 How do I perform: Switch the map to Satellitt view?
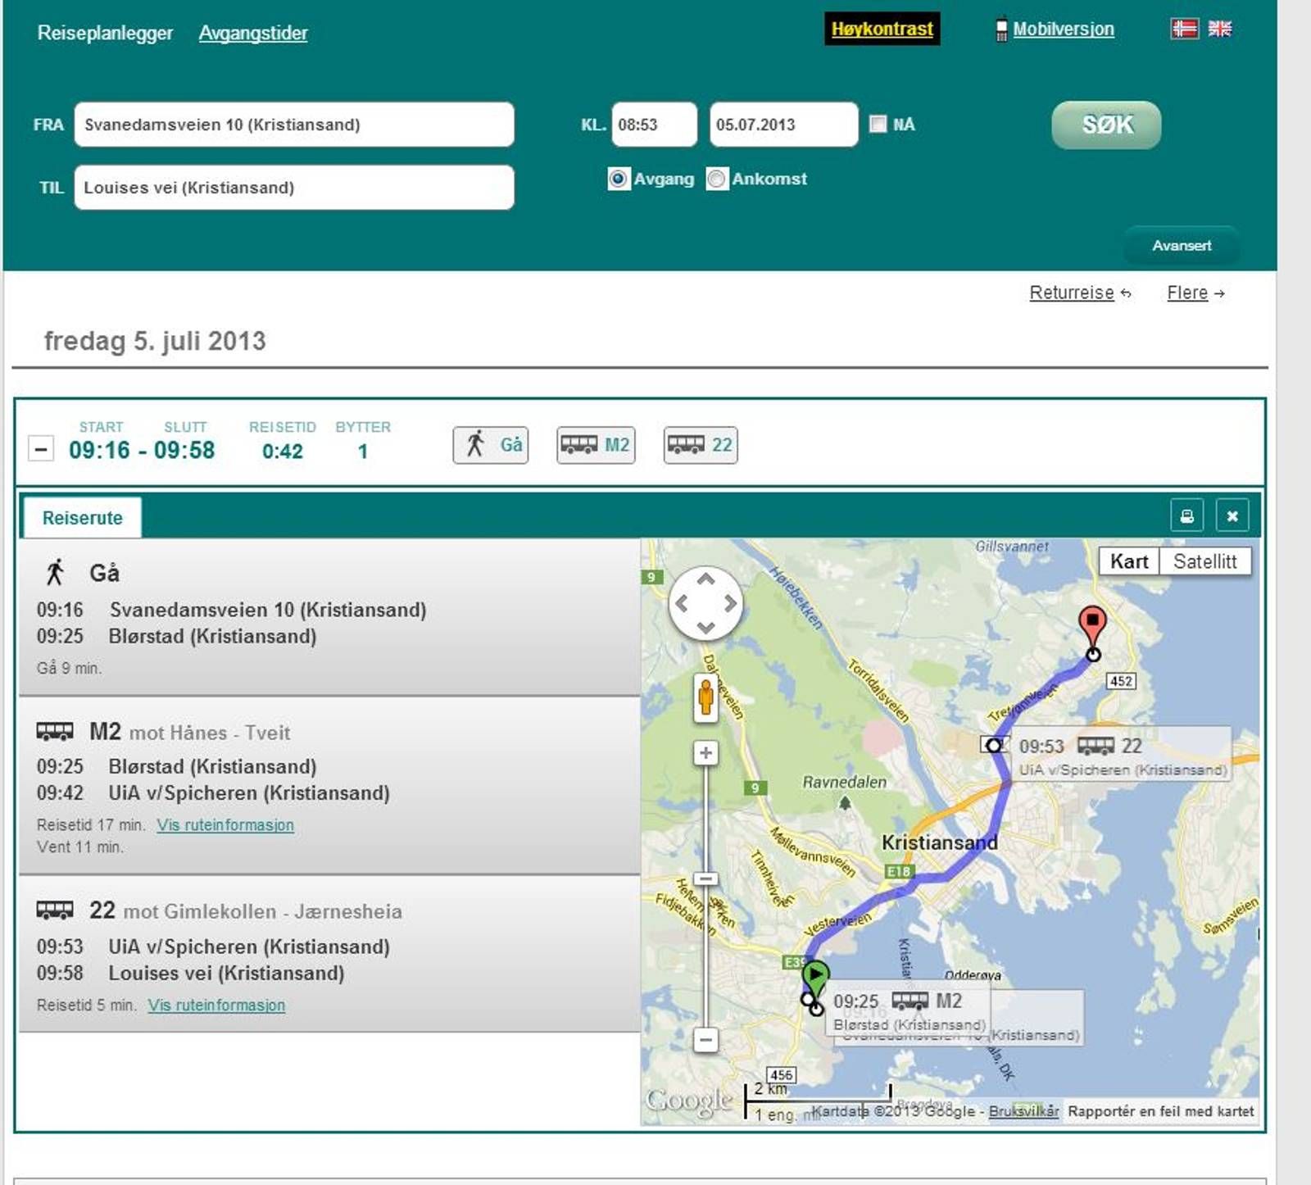[x=1204, y=561]
